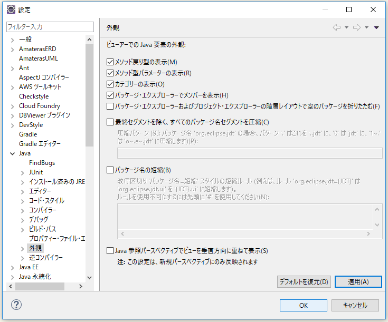Click the 圧縮パターン text field
This screenshot has width=388, height=322.
coord(250,153)
